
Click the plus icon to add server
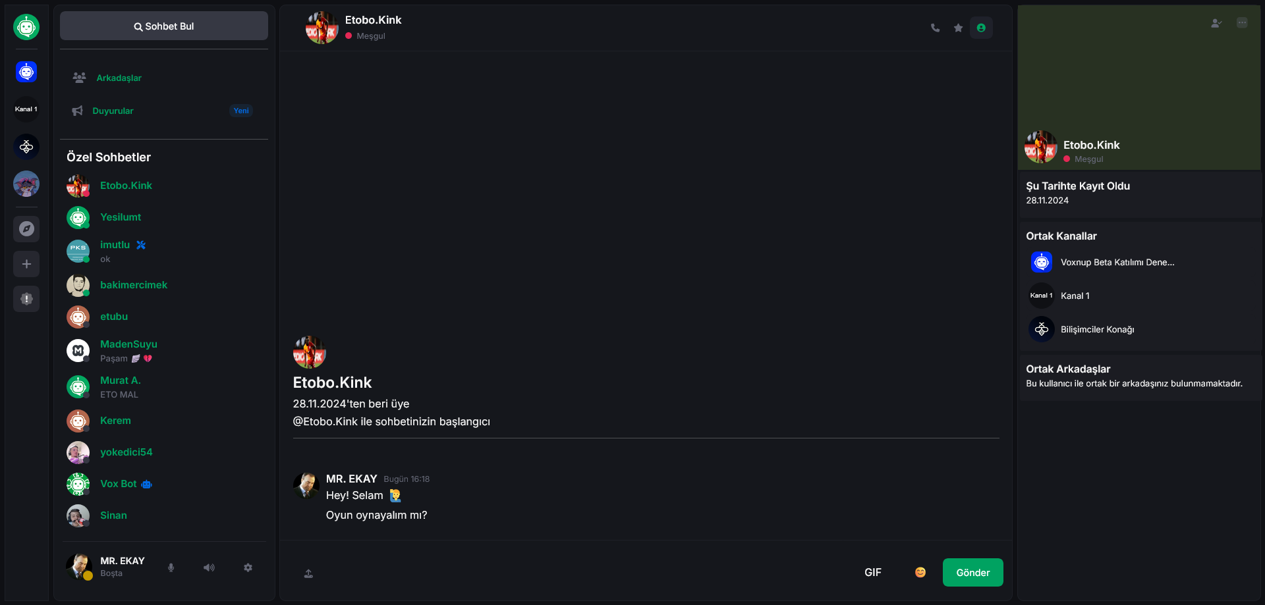click(26, 264)
